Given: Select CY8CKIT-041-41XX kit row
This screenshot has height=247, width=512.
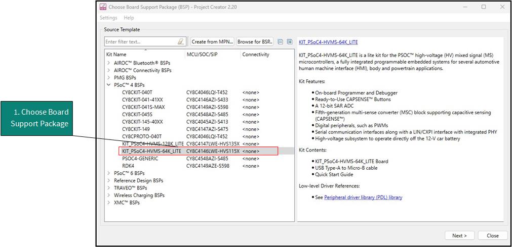Looking at the screenshot, I should pos(199,100).
